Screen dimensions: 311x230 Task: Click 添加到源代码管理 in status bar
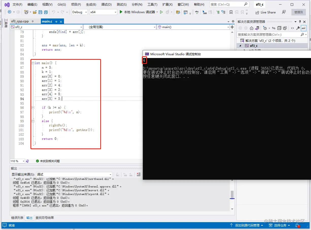pos(247,225)
